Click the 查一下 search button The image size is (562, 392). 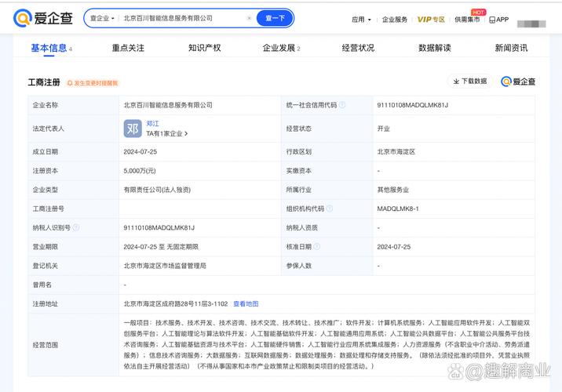click(275, 18)
